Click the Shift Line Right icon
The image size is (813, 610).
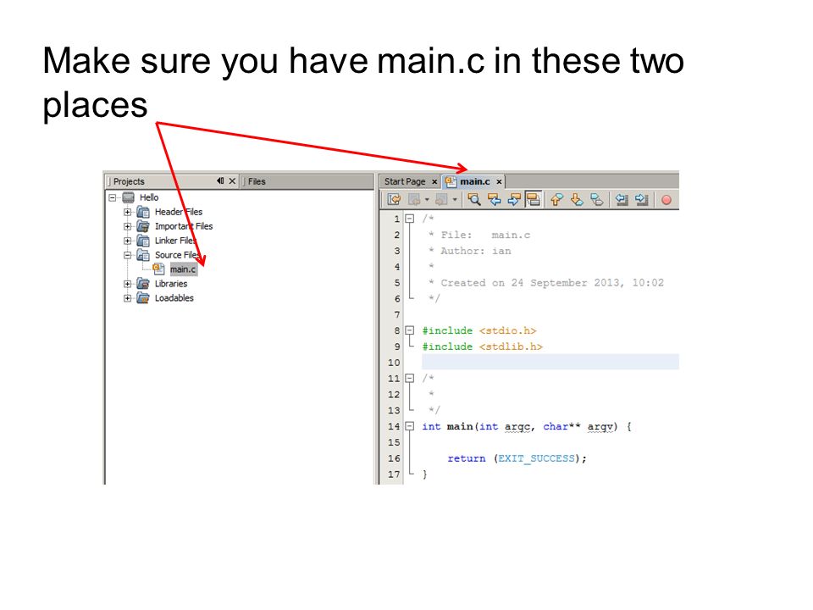point(641,200)
